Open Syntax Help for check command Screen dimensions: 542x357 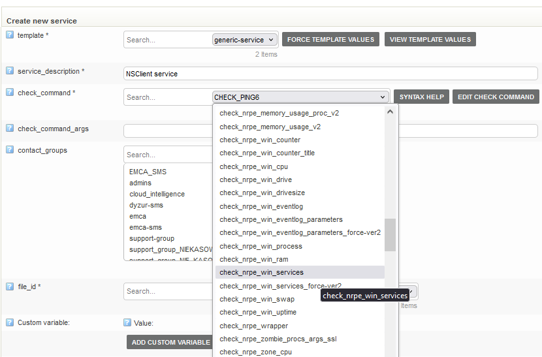pyautogui.click(x=421, y=97)
